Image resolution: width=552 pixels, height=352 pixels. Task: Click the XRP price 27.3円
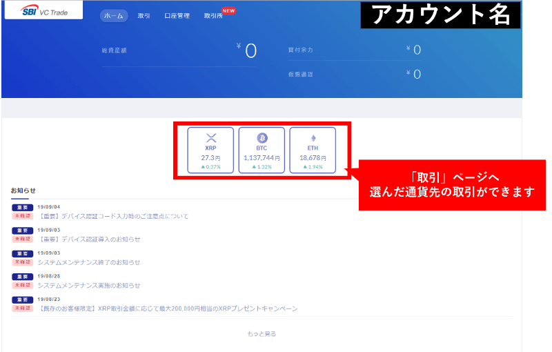[x=211, y=158]
